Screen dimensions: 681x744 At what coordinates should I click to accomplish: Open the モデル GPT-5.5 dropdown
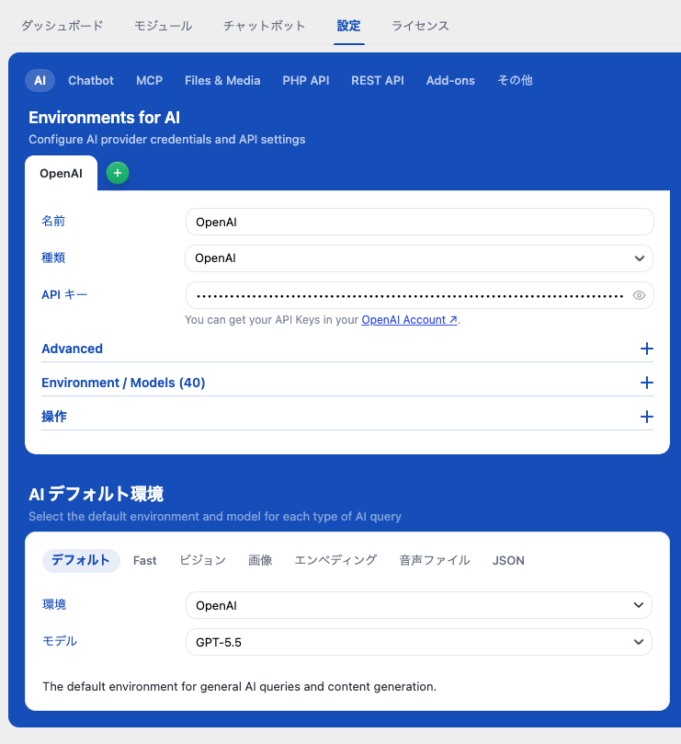point(419,642)
